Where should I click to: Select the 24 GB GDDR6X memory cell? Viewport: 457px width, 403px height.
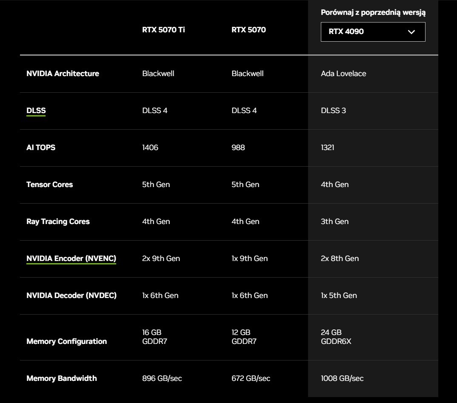pos(336,337)
